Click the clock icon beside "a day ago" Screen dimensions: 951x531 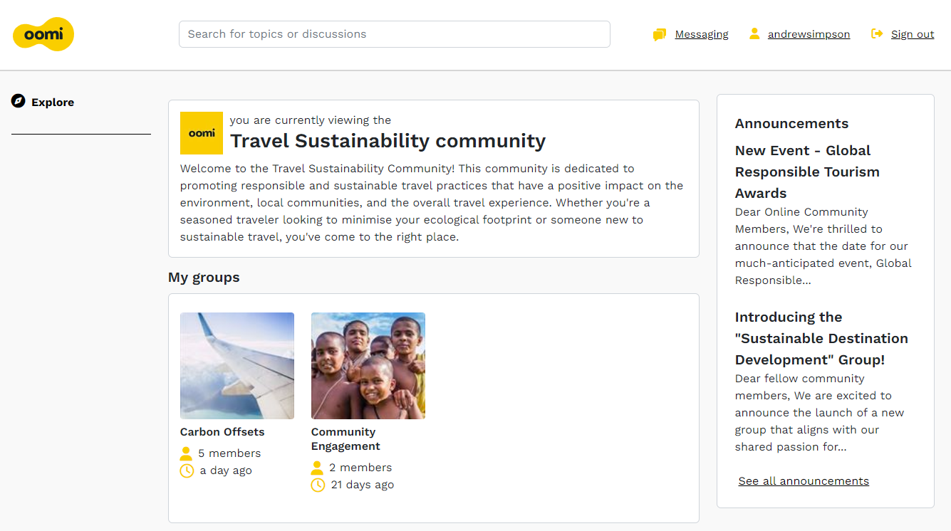187,470
